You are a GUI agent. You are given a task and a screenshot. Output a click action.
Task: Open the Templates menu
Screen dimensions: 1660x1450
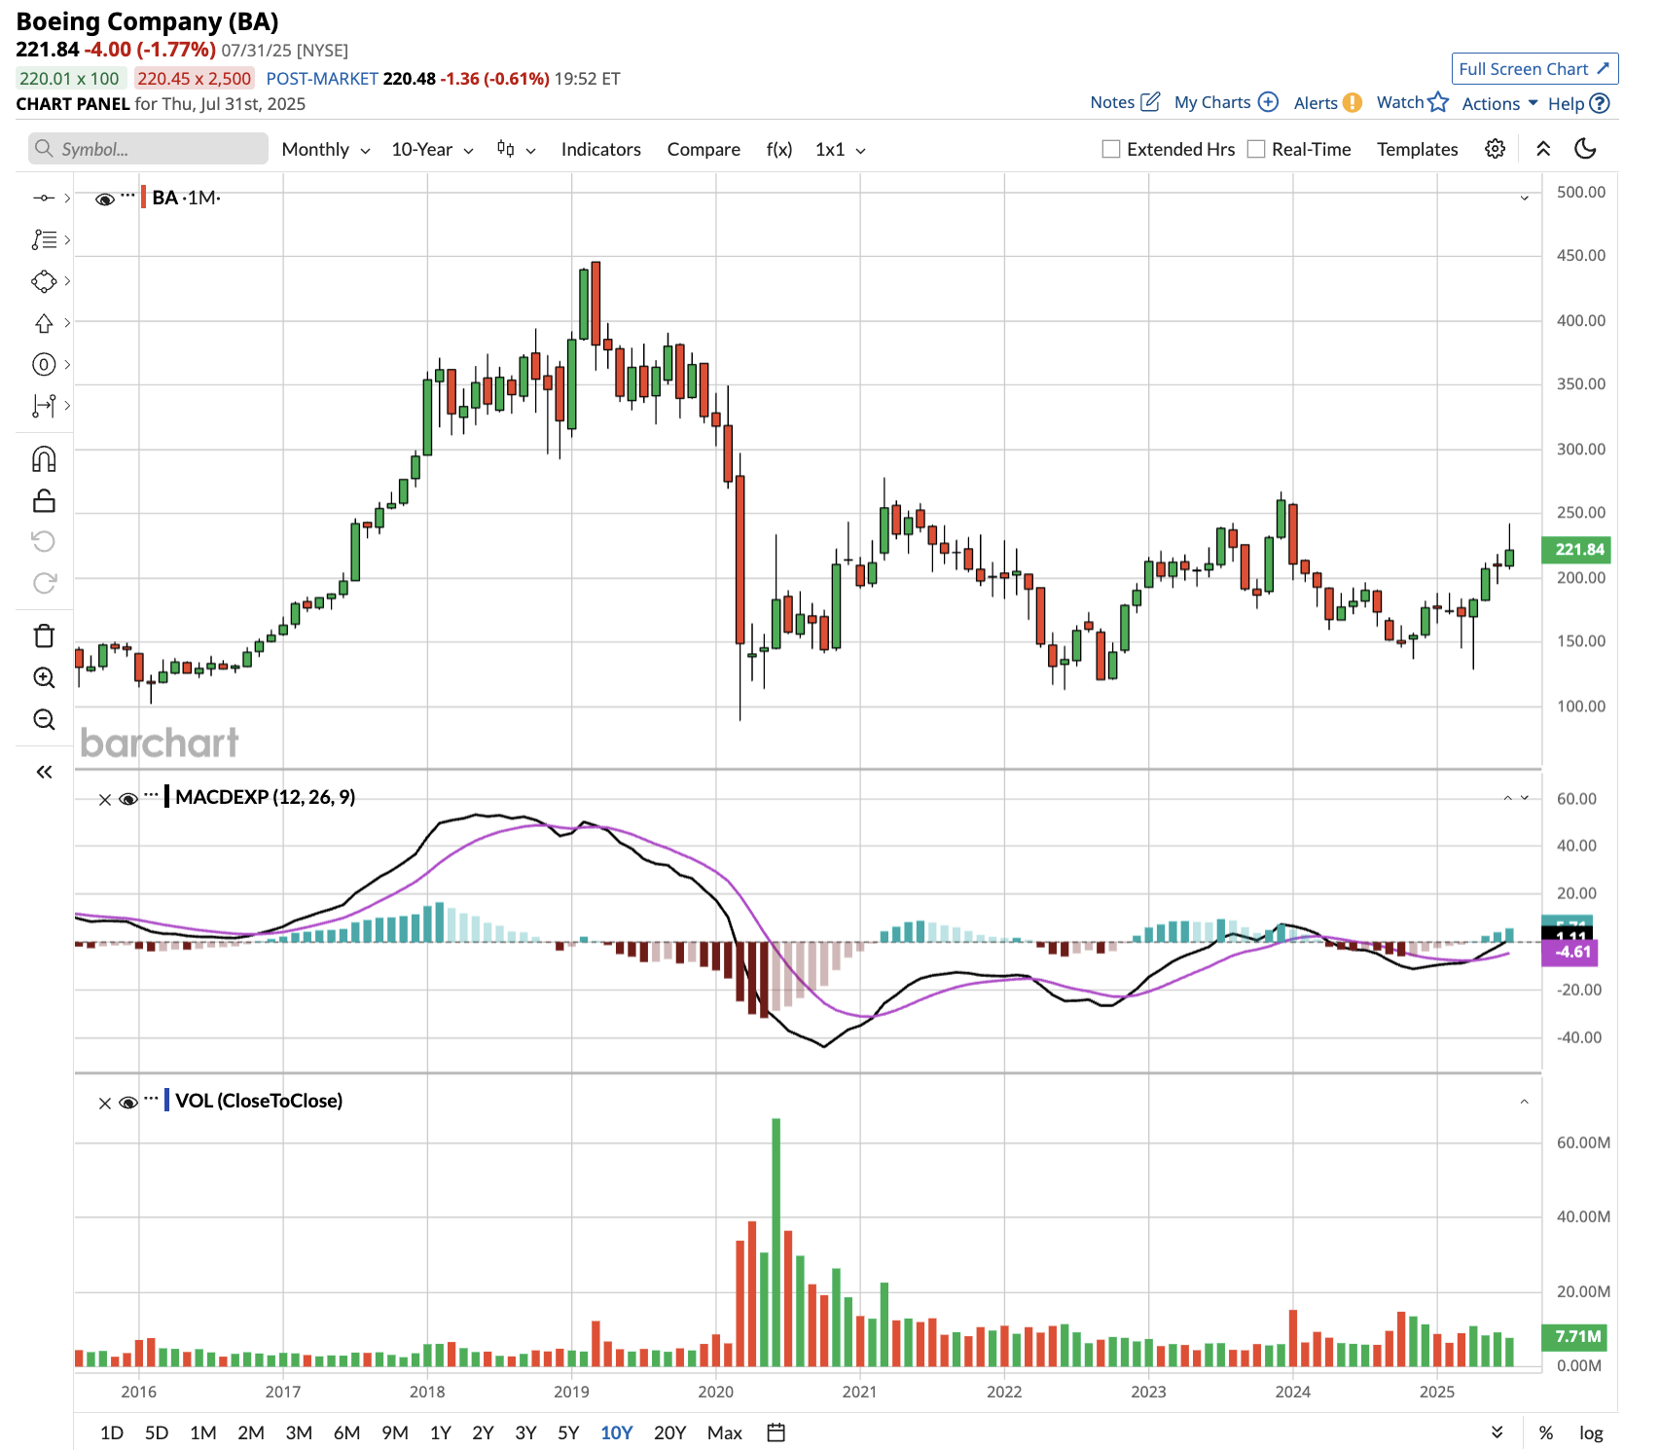(x=1418, y=149)
